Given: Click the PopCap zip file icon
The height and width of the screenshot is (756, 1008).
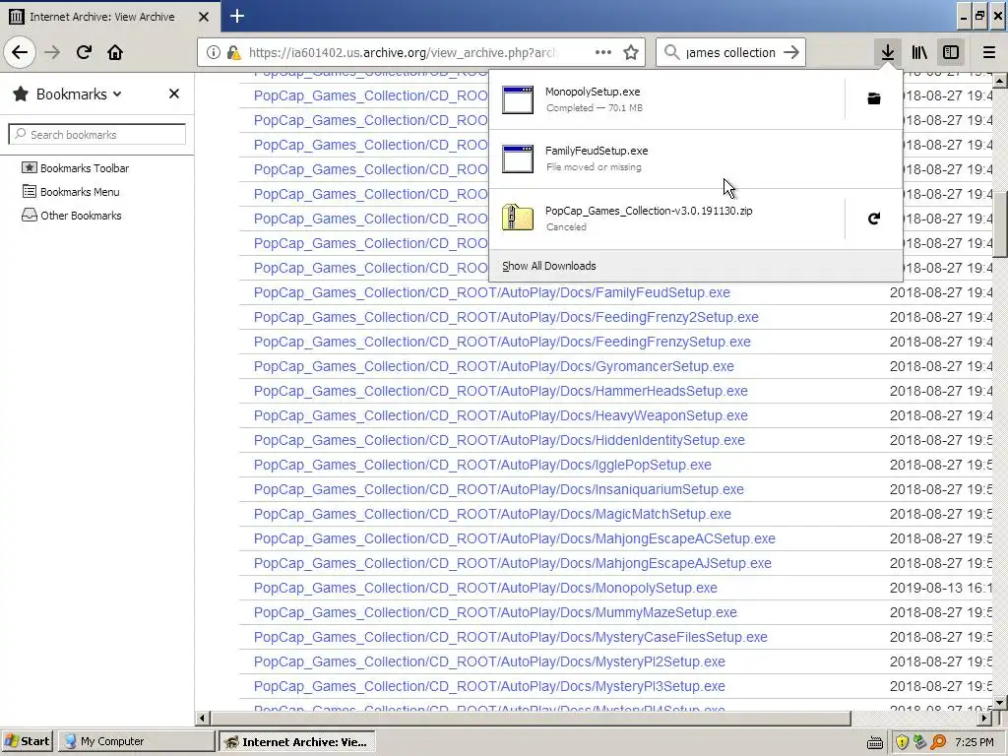Looking at the screenshot, I should pyautogui.click(x=518, y=218).
